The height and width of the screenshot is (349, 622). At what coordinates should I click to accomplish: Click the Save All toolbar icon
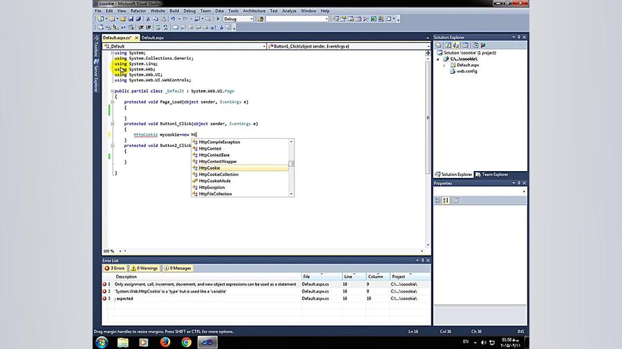tap(138, 19)
